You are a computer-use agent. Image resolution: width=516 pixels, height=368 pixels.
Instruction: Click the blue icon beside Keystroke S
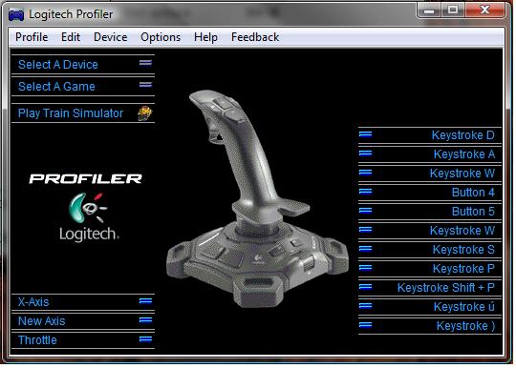pos(365,248)
